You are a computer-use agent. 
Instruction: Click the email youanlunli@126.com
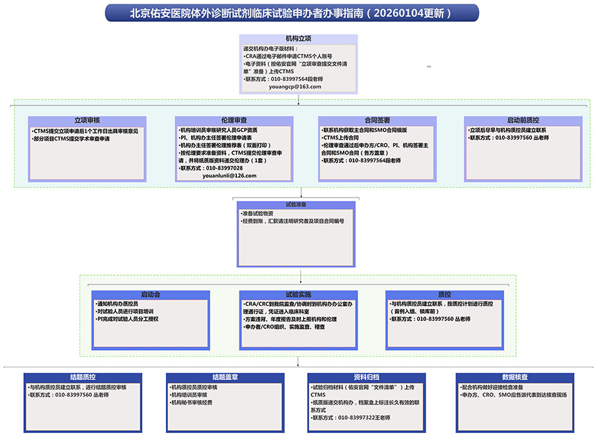pyautogui.click(x=230, y=176)
